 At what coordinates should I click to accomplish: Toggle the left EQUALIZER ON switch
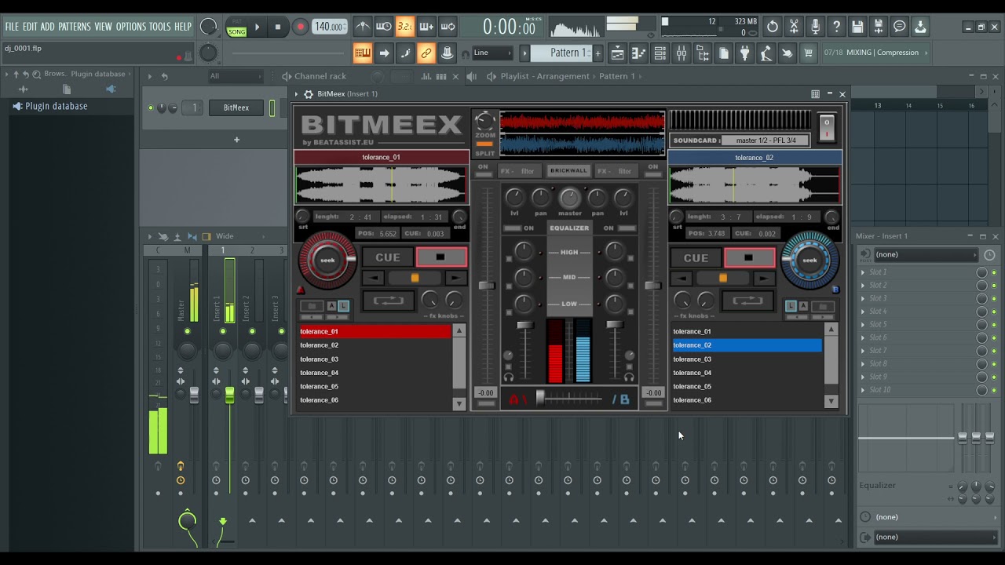(x=512, y=228)
